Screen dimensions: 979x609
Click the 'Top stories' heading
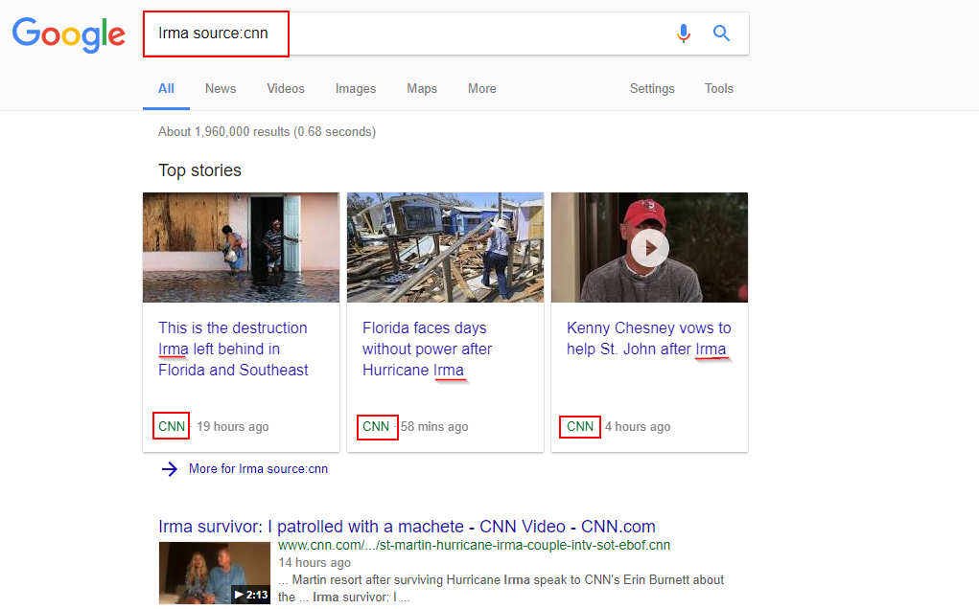click(199, 170)
